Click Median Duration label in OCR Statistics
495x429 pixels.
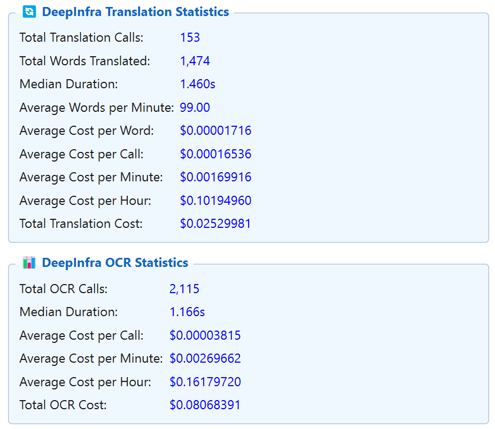68,312
